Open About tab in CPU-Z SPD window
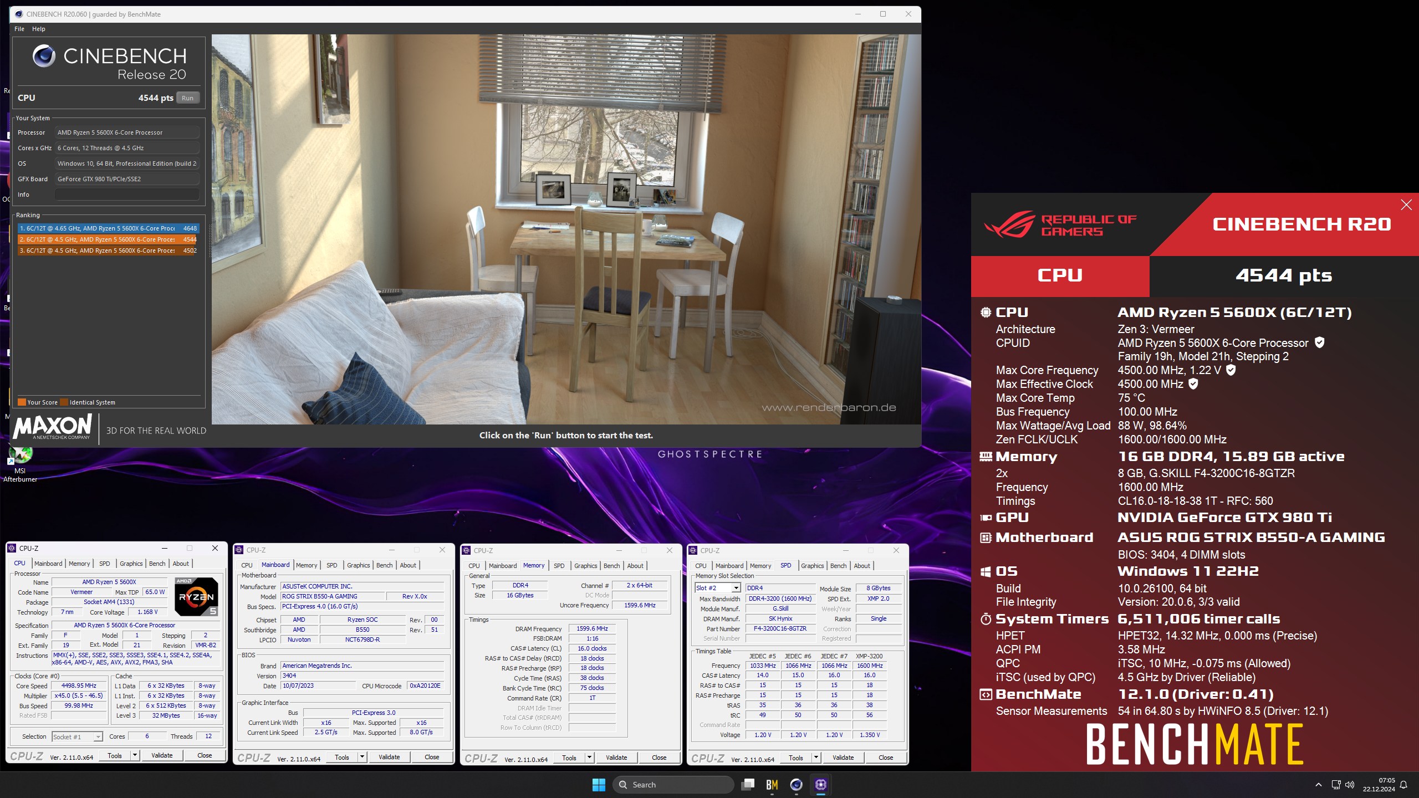1419x798 pixels. tap(862, 566)
